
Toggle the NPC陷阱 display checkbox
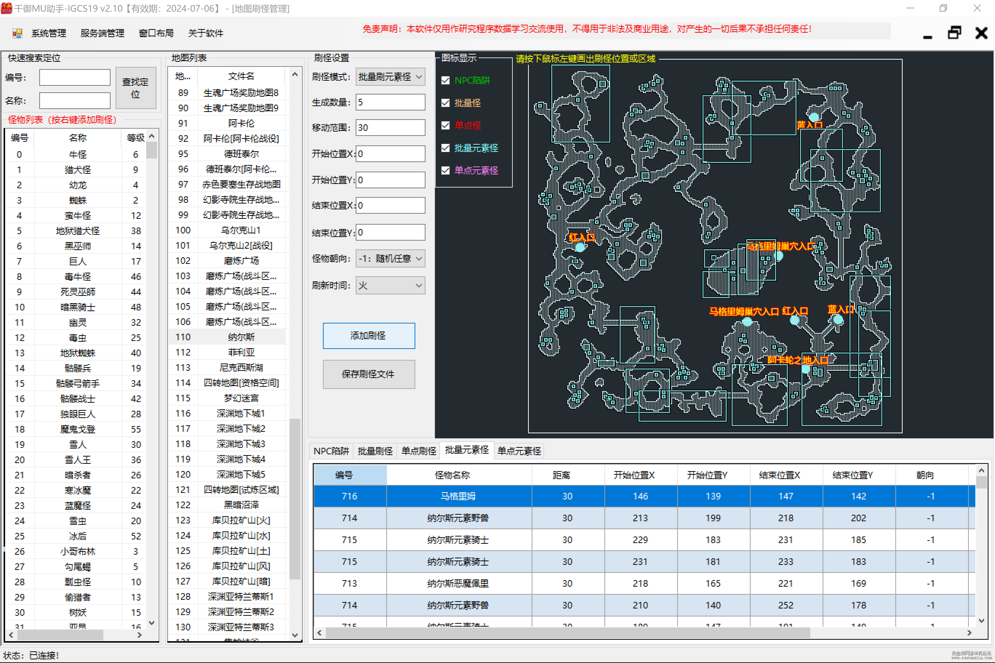click(x=445, y=80)
